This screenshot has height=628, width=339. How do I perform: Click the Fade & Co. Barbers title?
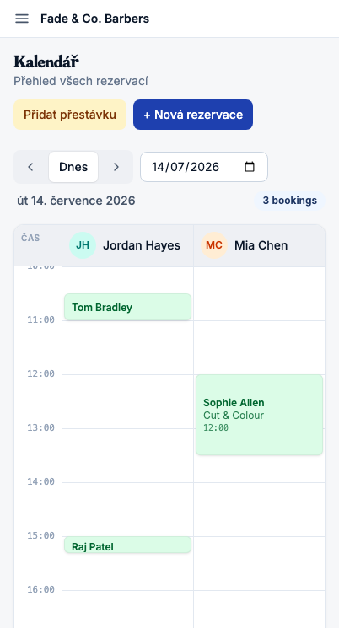tap(95, 19)
